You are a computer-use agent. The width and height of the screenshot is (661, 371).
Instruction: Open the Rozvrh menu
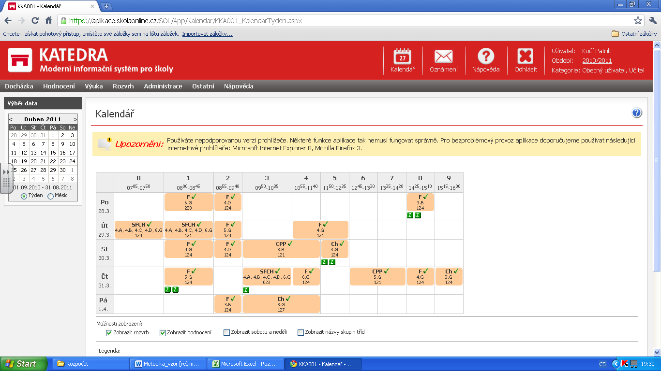pyautogui.click(x=123, y=86)
